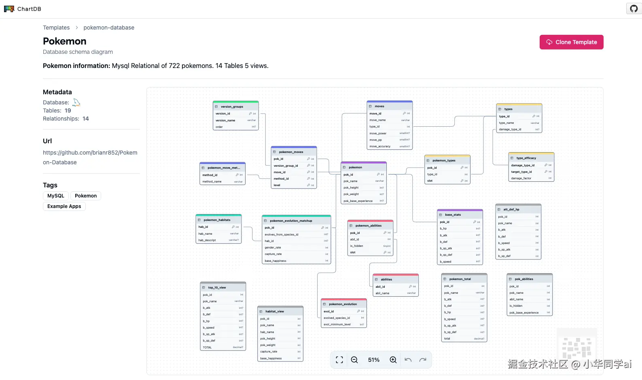Click the pokemon table header icon
The image size is (642, 380).
(x=344, y=168)
